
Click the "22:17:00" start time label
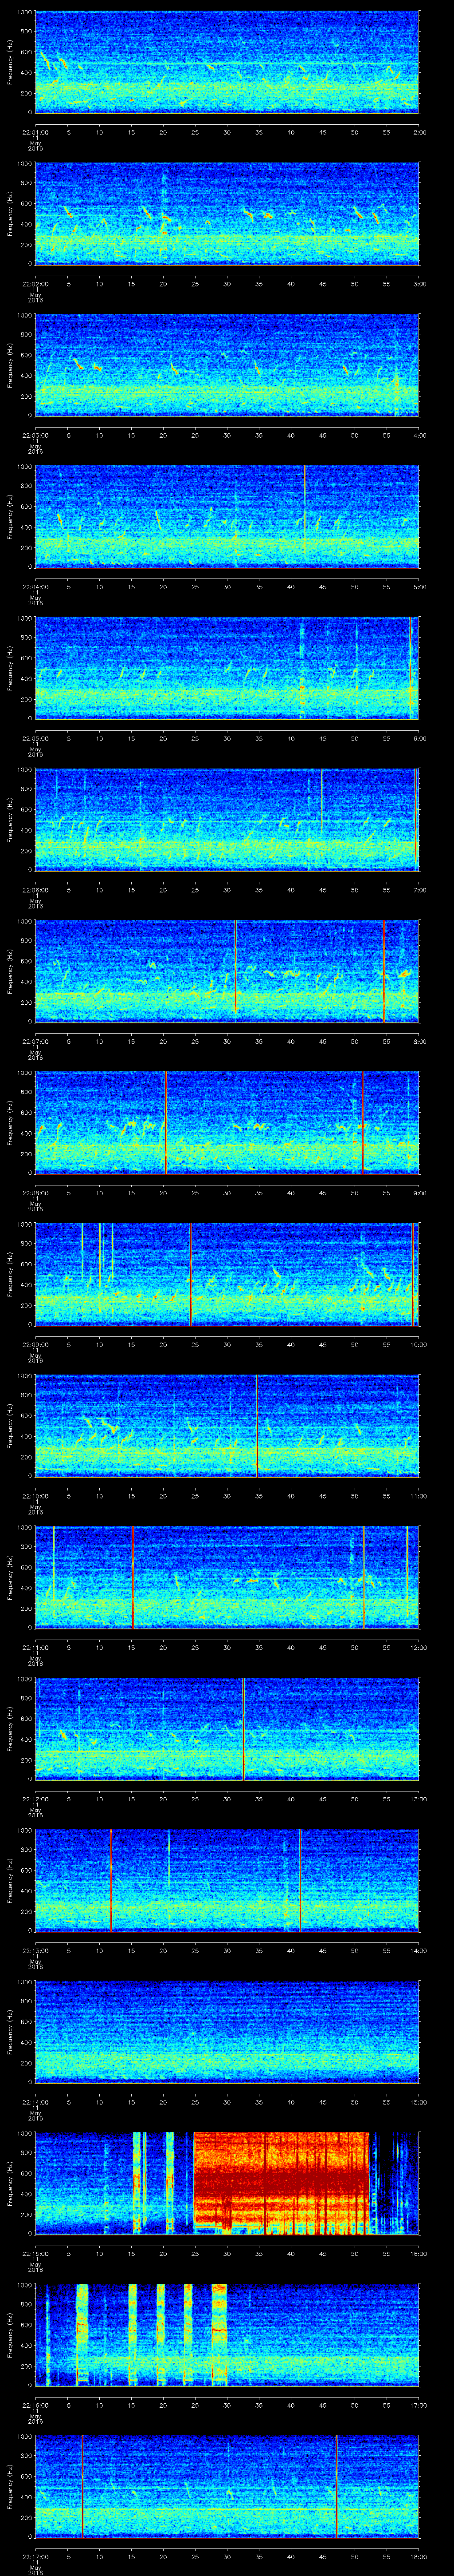pyautogui.click(x=36, y=2556)
